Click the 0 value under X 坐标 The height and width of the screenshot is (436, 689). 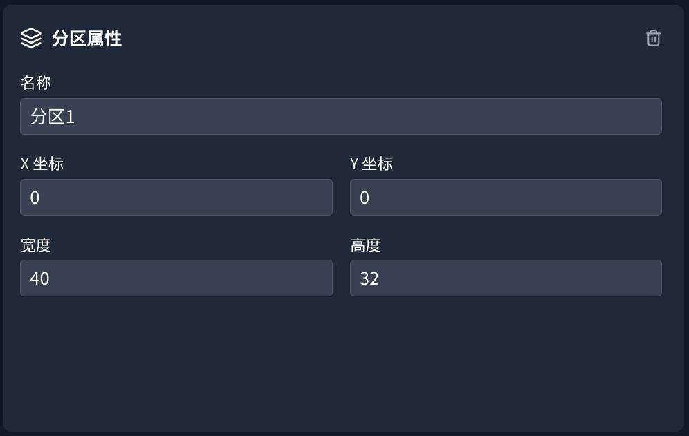[35, 198]
